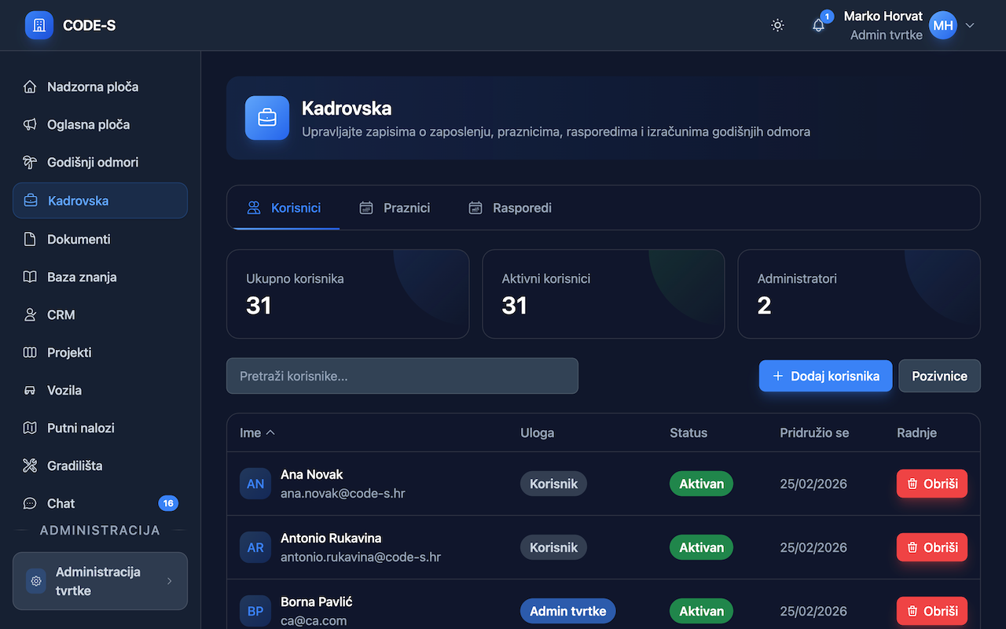Select the Kadrovska briefcase icon in sidebar
The image size is (1006, 629).
click(x=31, y=200)
